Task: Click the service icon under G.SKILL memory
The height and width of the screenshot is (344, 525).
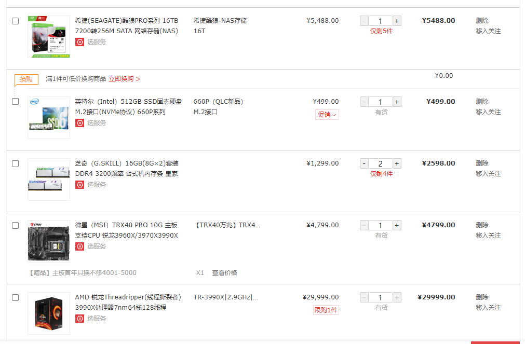Action: pos(79,184)
